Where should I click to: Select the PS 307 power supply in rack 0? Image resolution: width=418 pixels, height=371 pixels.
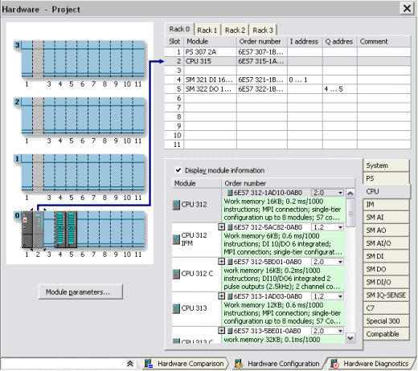27,230
